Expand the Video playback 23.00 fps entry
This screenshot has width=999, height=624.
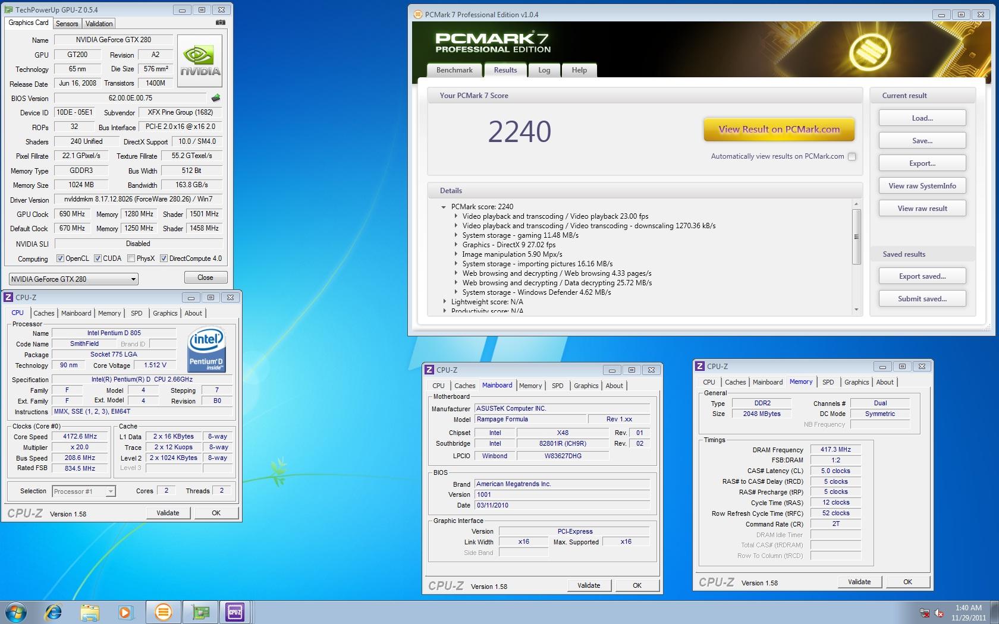[456, 216]
